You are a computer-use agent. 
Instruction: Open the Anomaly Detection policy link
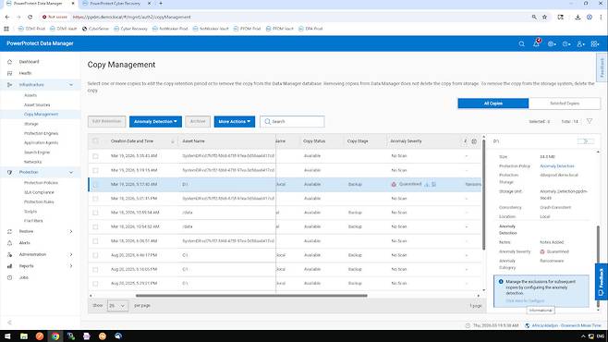coord(557,166)
